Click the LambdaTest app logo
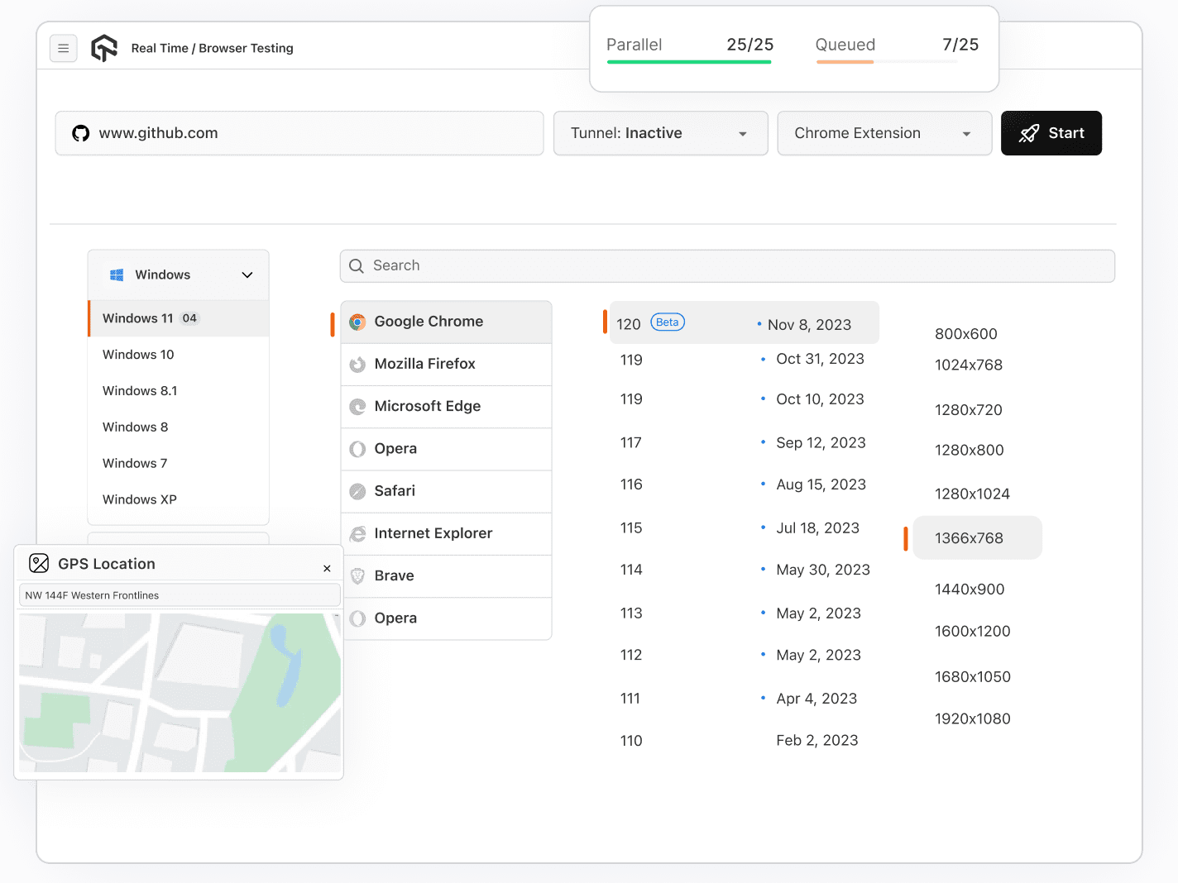The width and height of the screenshot is (1178, 883). tap(104, 48)
